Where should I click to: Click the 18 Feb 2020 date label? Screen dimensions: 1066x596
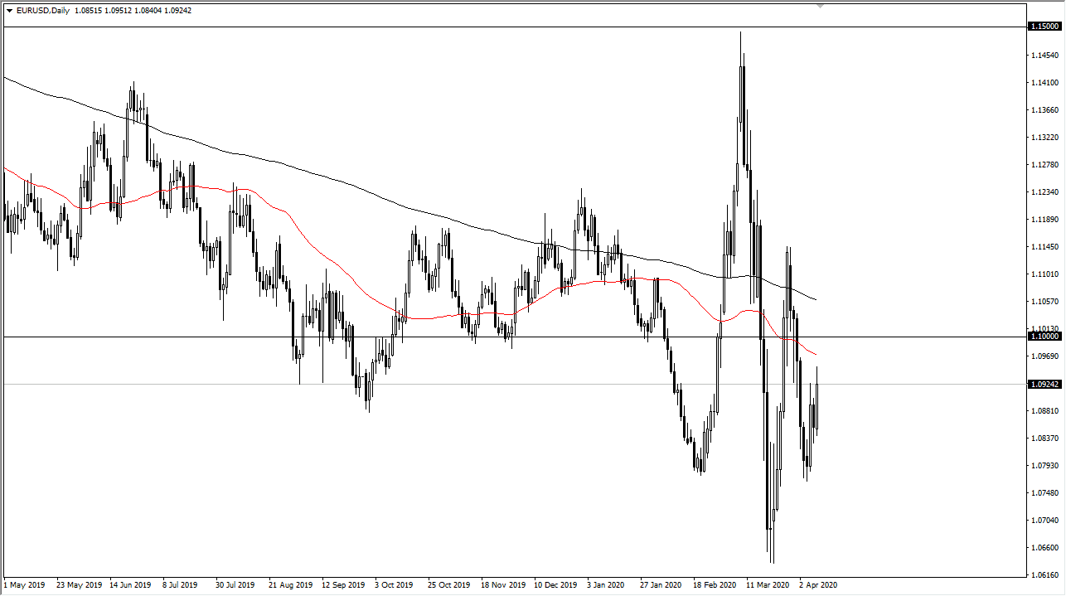[715, 585]
